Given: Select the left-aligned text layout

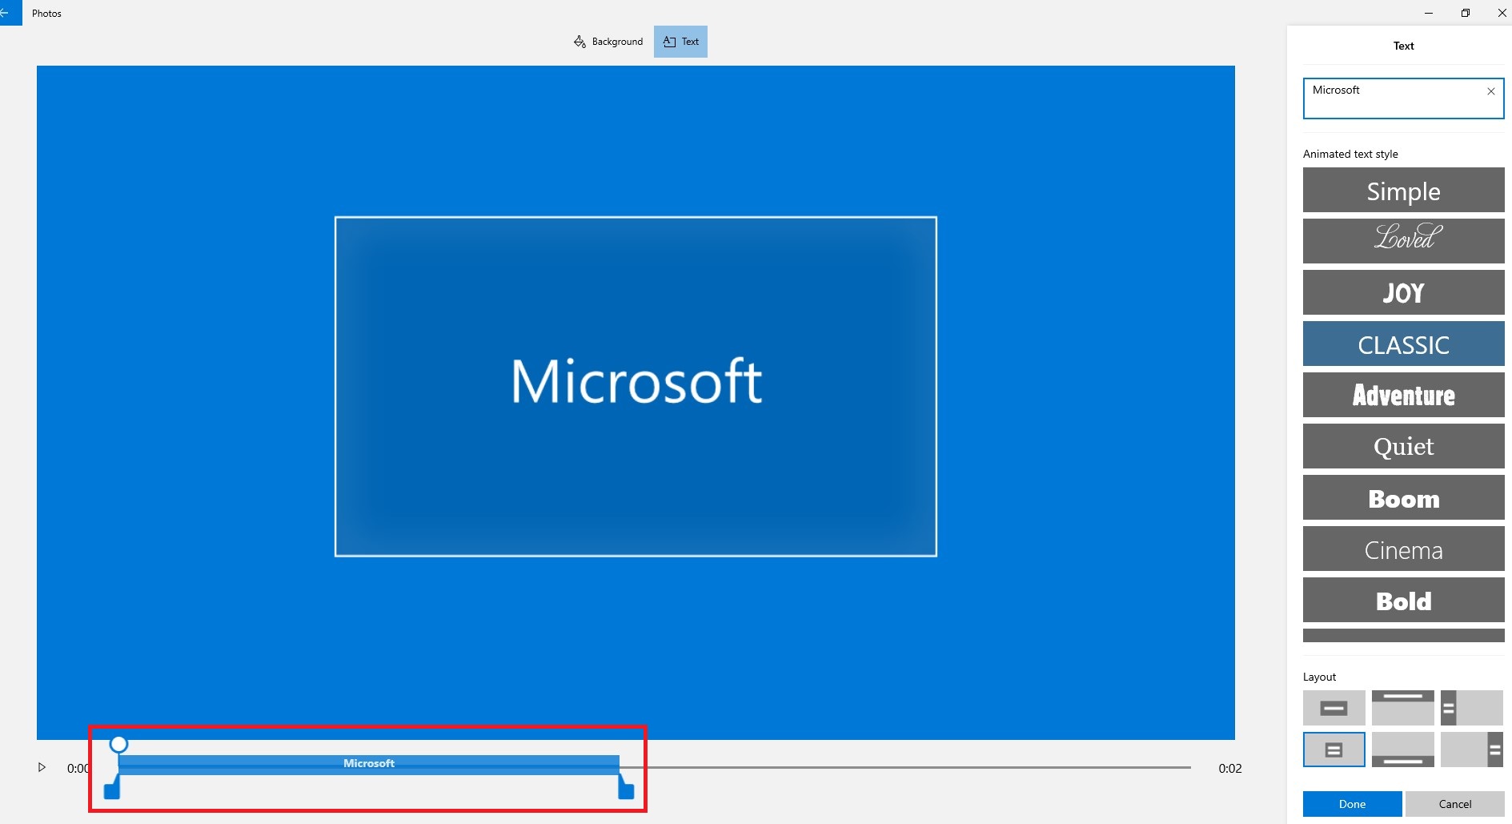Looking at the screenshot, I should pyautogui.click(x=1471, y=708).
